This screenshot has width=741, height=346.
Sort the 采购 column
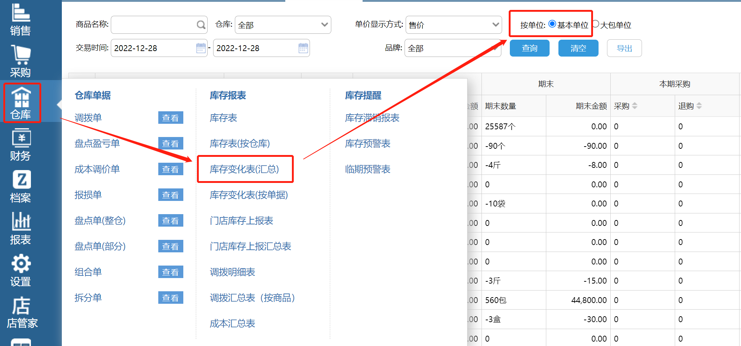635,106
